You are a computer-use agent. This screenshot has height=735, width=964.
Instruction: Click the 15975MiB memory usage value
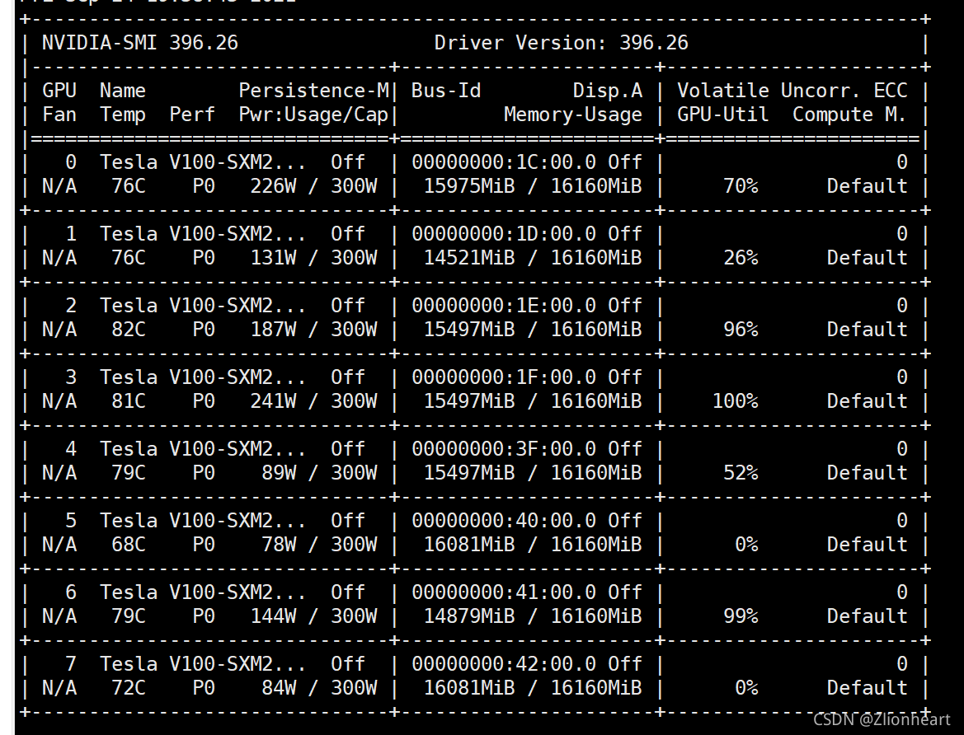coord(469,186)
